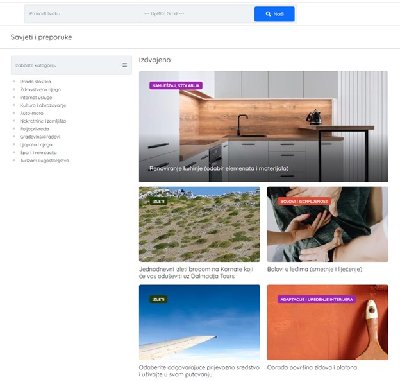Open the airplane wing article thumbnail
This screenshot has height=382, width=400.
(x=199, y=322)
